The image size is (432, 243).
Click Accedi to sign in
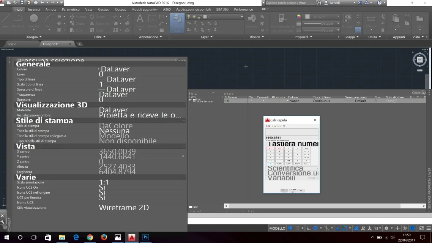335,3
